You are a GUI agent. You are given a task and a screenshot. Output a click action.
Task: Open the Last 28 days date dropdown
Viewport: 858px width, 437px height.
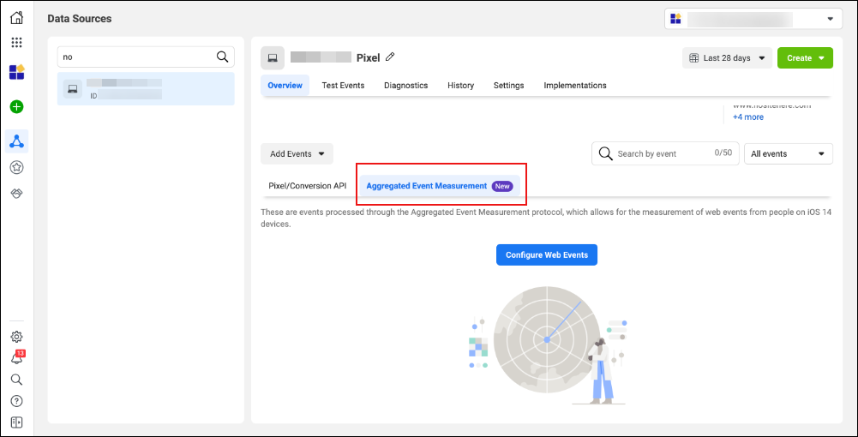coord(727,58)
